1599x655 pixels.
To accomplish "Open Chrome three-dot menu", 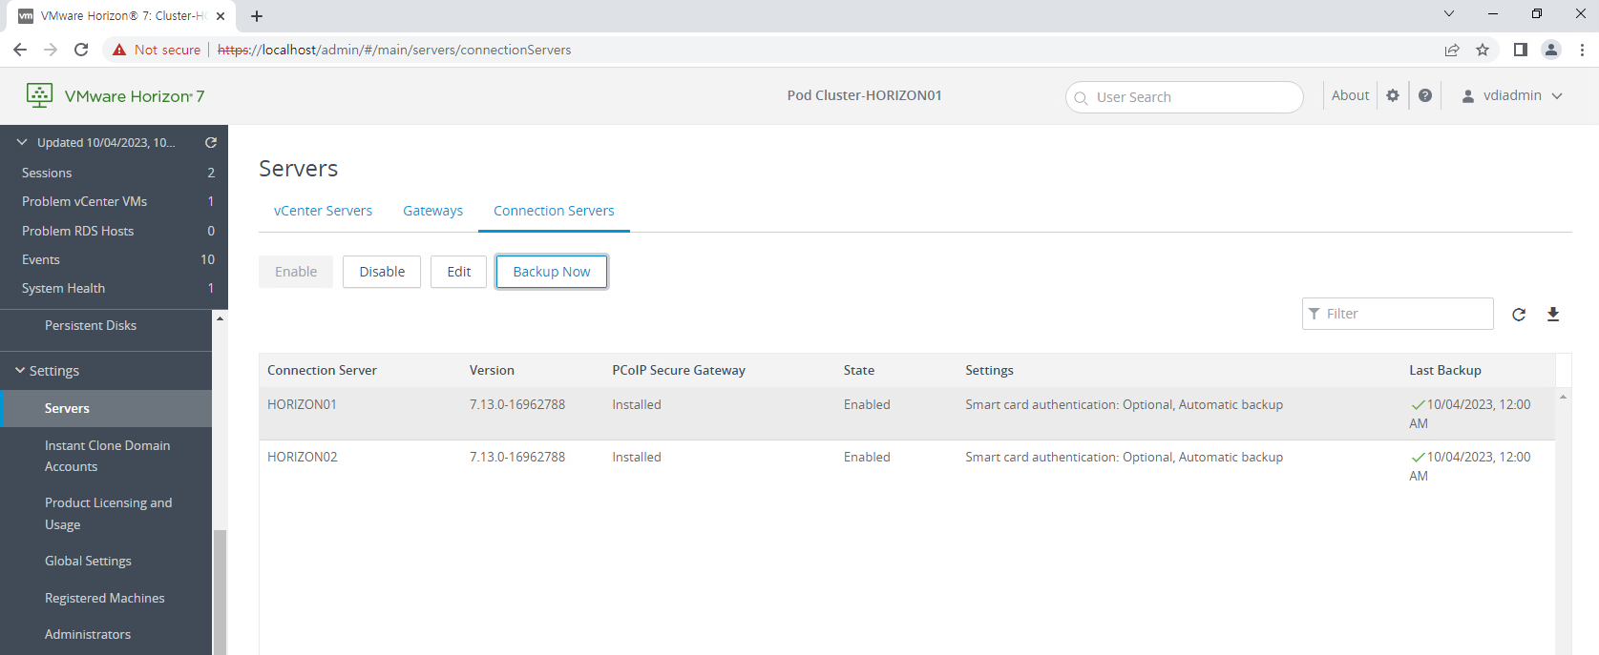I will [1582, 50].
